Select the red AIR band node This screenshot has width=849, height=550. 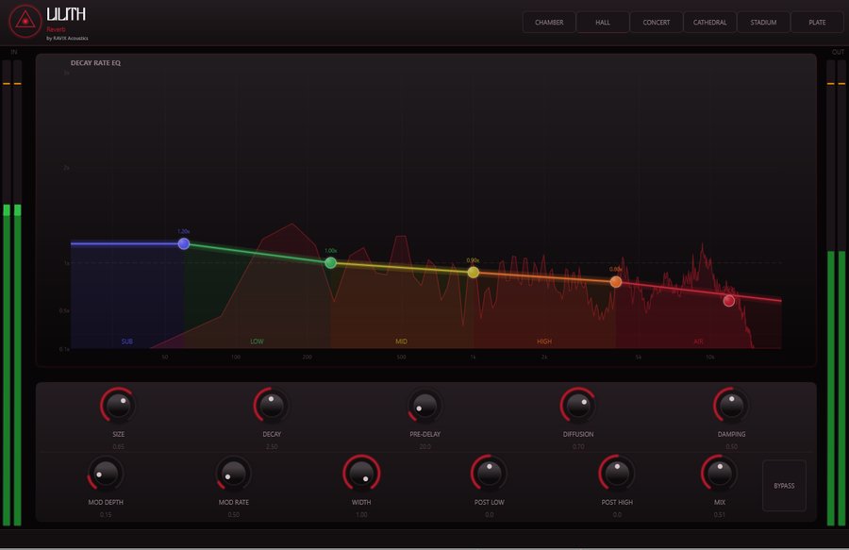(729, 300)
